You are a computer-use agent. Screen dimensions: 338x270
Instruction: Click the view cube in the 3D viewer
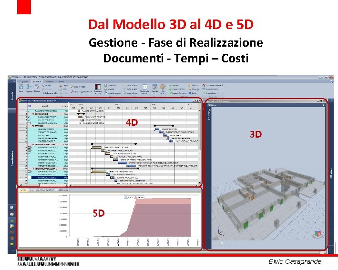point(318,234)
